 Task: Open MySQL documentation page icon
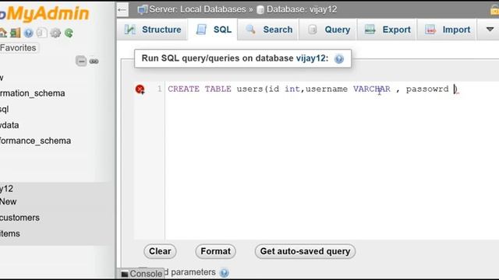coord(41,33)
